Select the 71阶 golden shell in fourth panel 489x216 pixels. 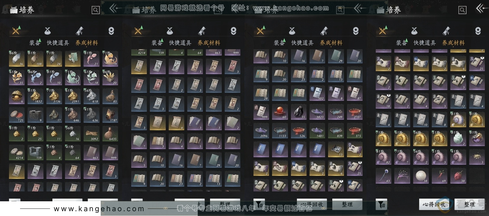[384, 138]
